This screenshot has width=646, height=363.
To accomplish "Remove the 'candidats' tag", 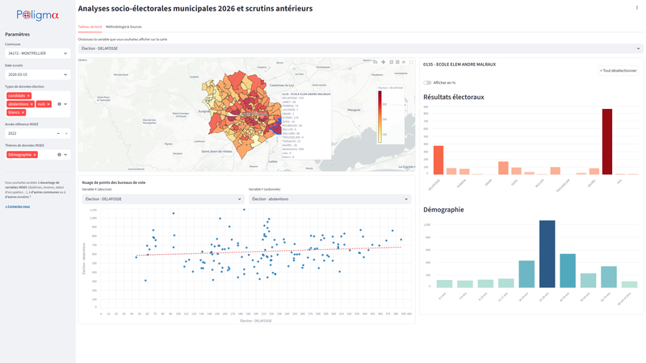I will click(28, 96).
